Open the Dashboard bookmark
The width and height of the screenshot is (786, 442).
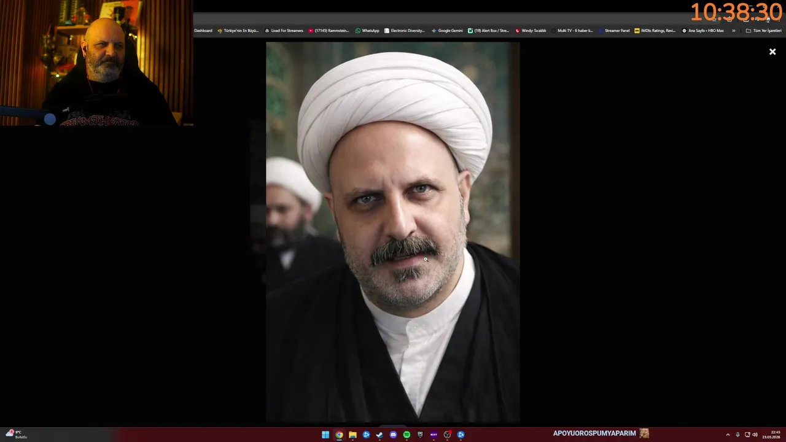pyautogui.click(x=203, y=31)
